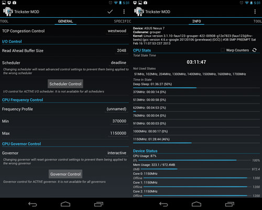Tap the Dropbox notification icon on right status bar
This screenshot has width=262, height=210.
click(135, 3)
